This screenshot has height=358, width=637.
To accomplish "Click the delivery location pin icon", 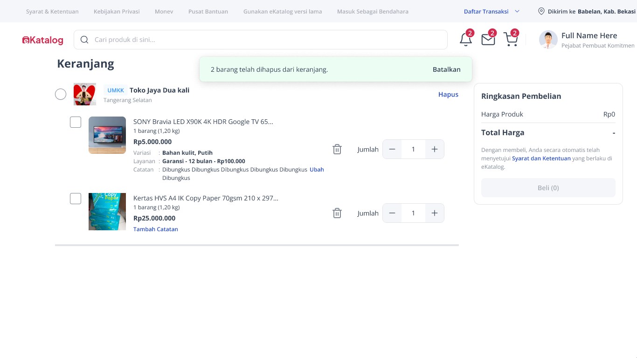I will (541, 11).
